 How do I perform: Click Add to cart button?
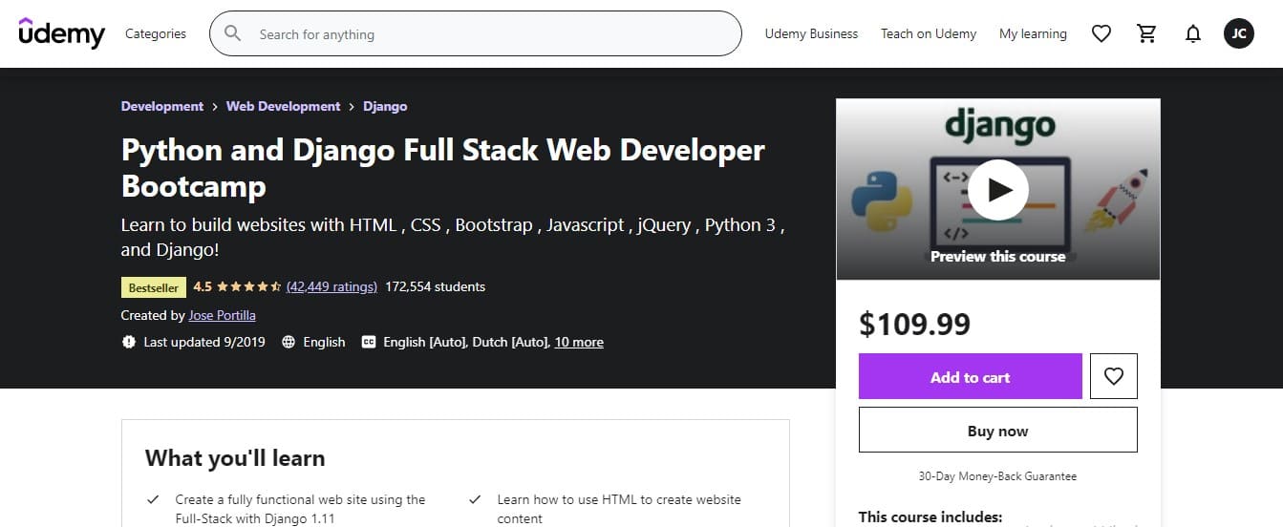point(971,376)
